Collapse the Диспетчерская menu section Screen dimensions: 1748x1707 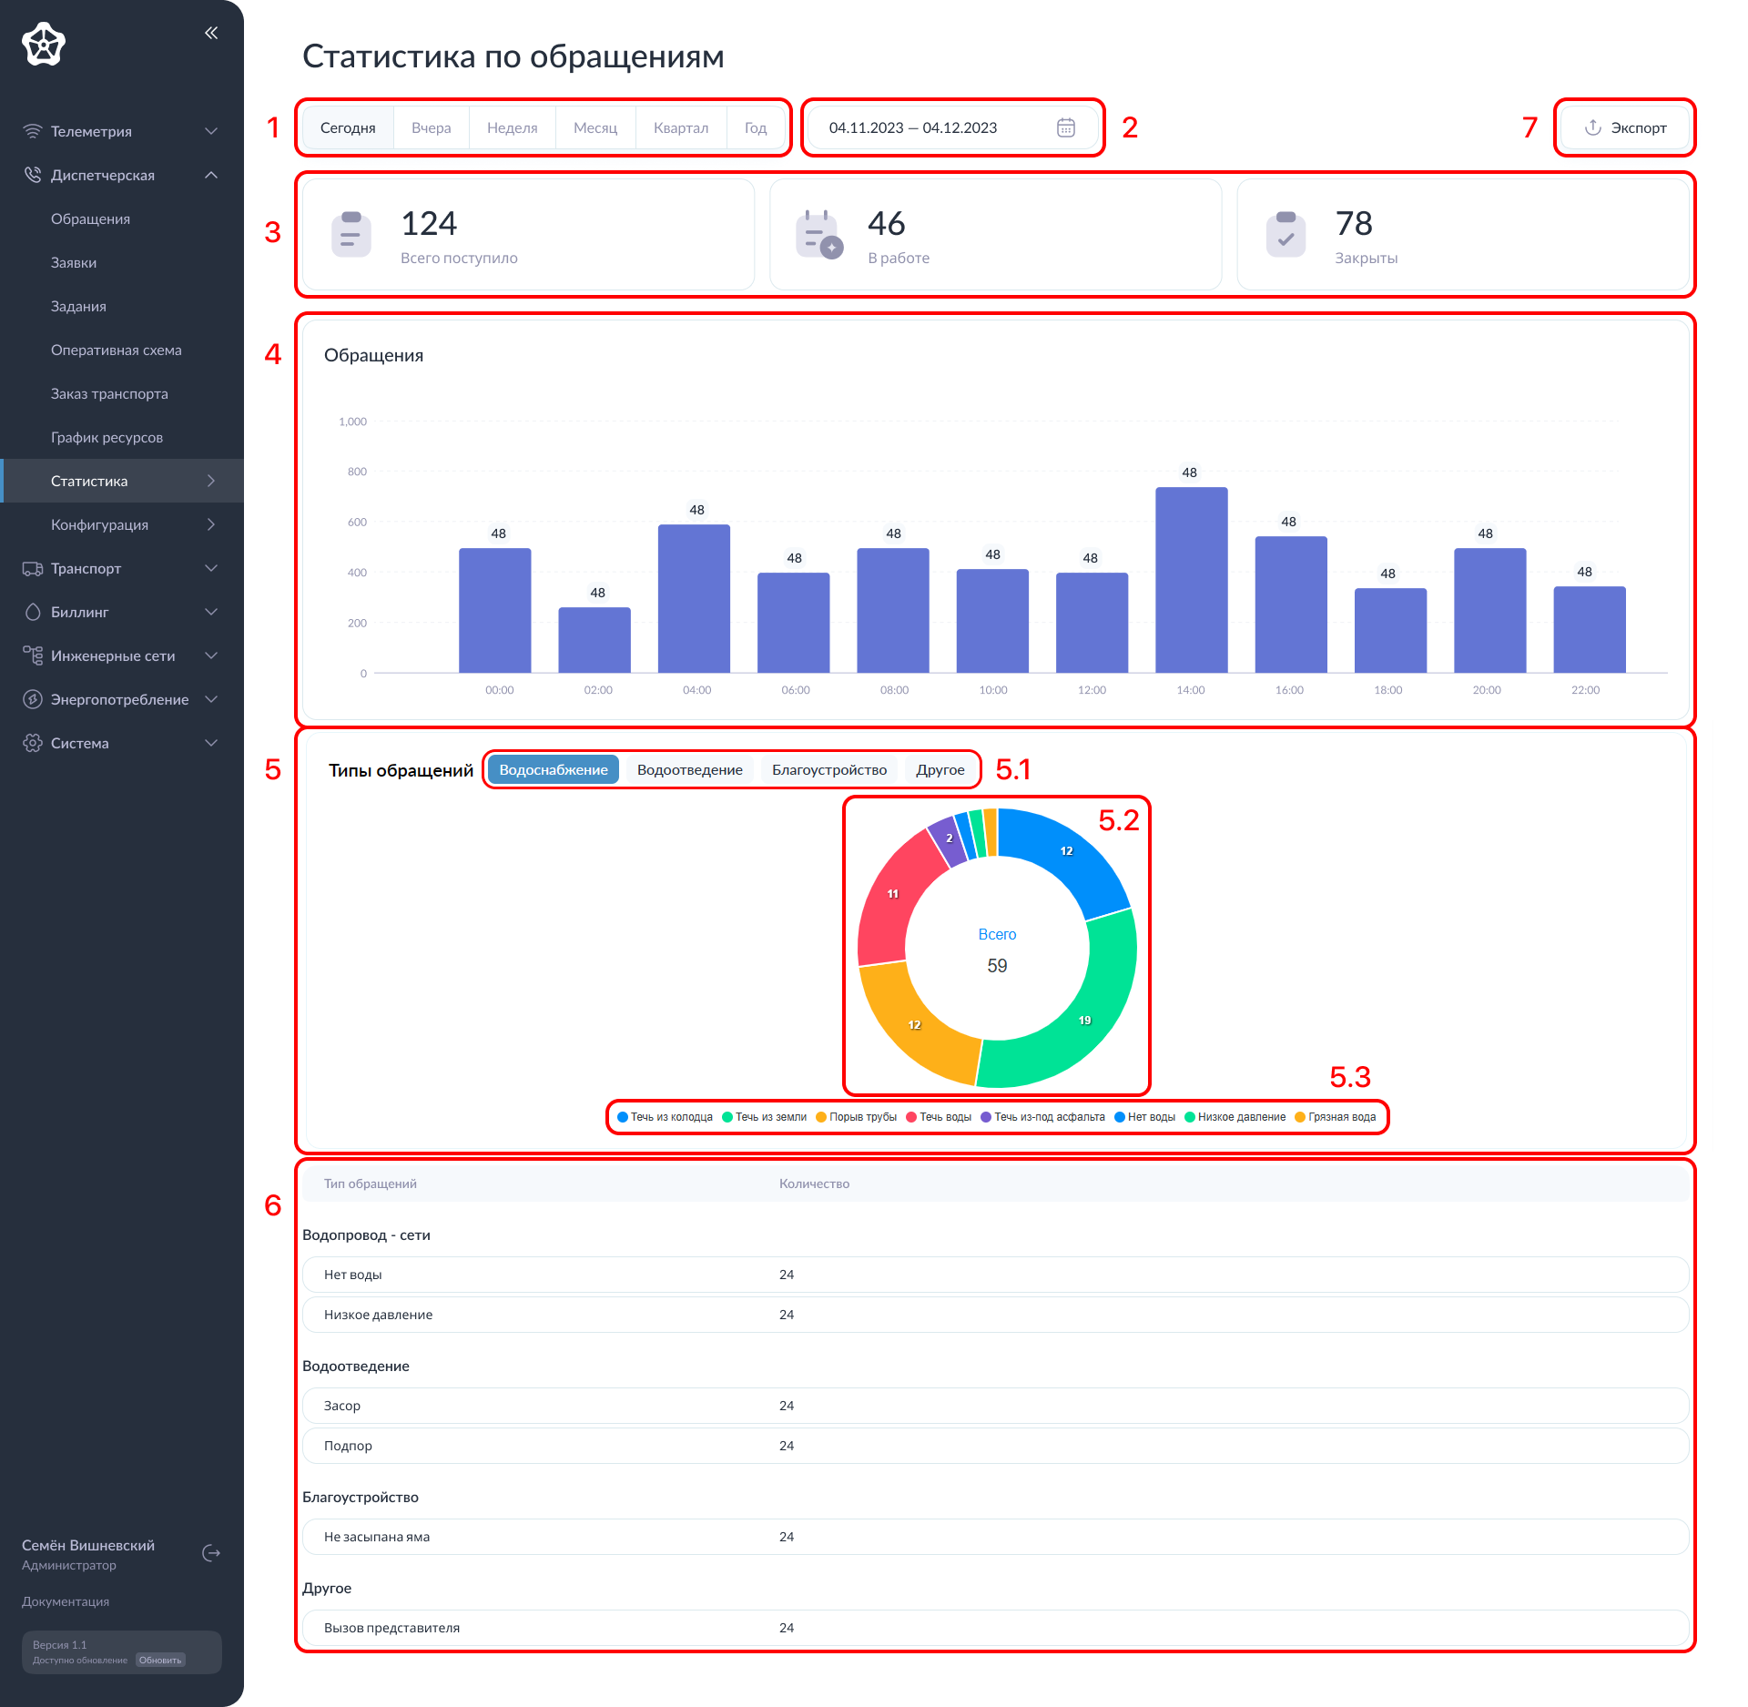click(x=211, y=175)
